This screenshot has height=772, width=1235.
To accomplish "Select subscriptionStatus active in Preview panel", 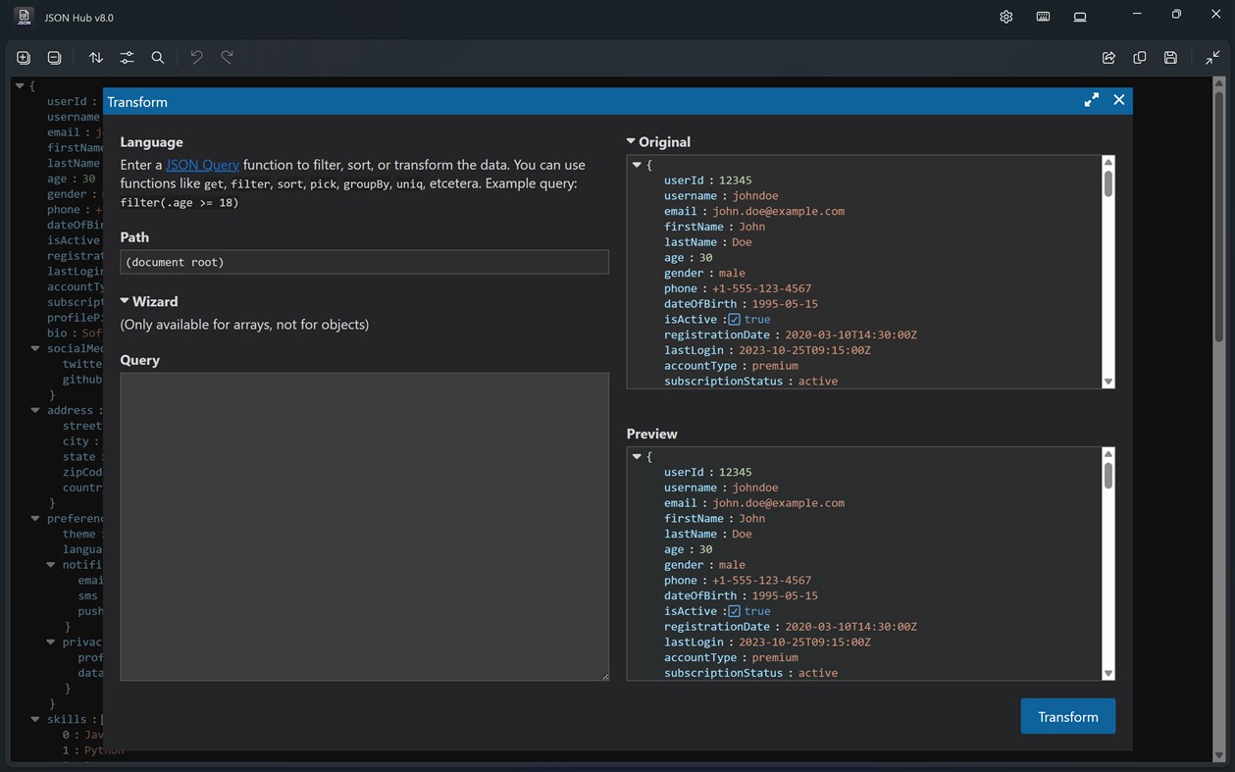I will (x=817, y=673).
